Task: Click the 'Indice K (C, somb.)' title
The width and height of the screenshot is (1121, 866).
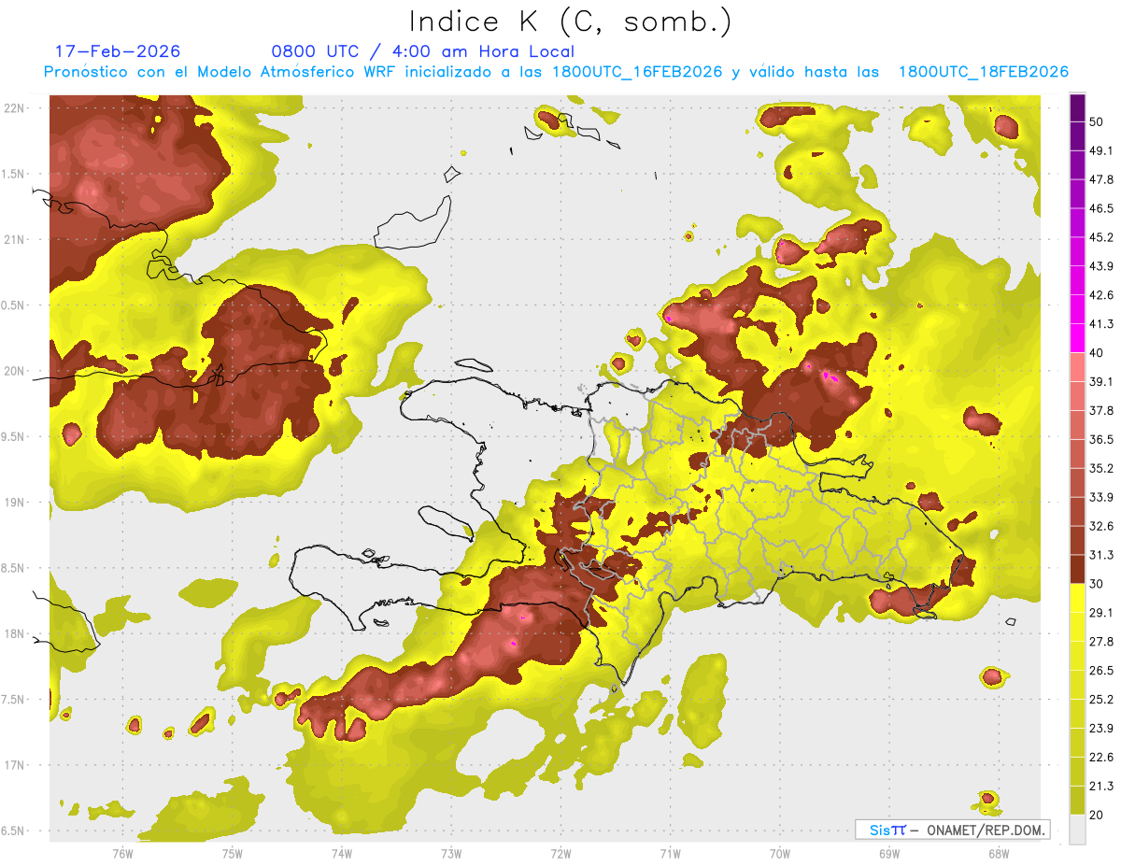Action: (571, 21)
